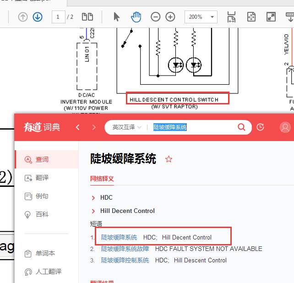This screenshot has height=283, width=294.
Task: Open the phrase link 陡坡缓降系统
Action: pyautogui.click(x=119, y=237)
